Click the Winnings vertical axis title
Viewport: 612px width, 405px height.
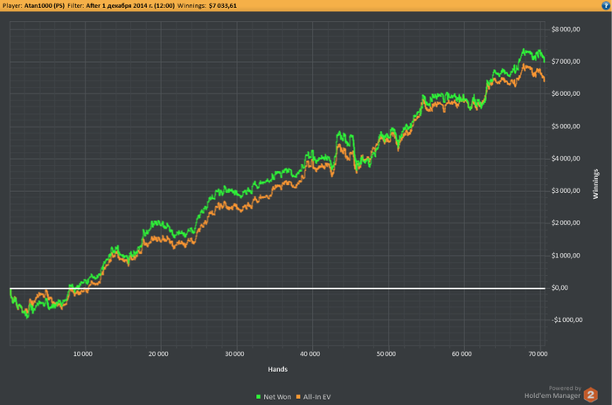pos(595,184)
